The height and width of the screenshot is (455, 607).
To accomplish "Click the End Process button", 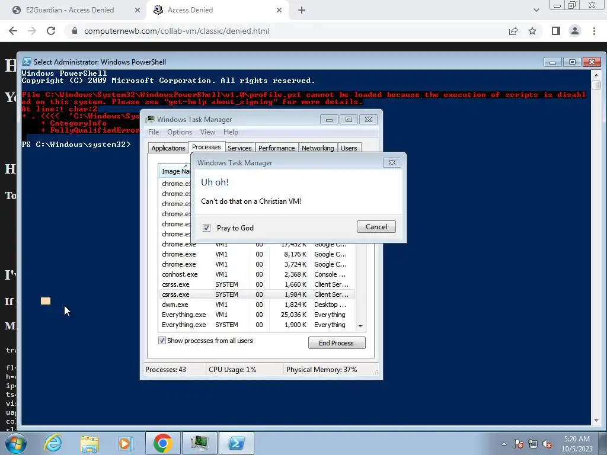I will pyautogui.click(x=337, y=343).
